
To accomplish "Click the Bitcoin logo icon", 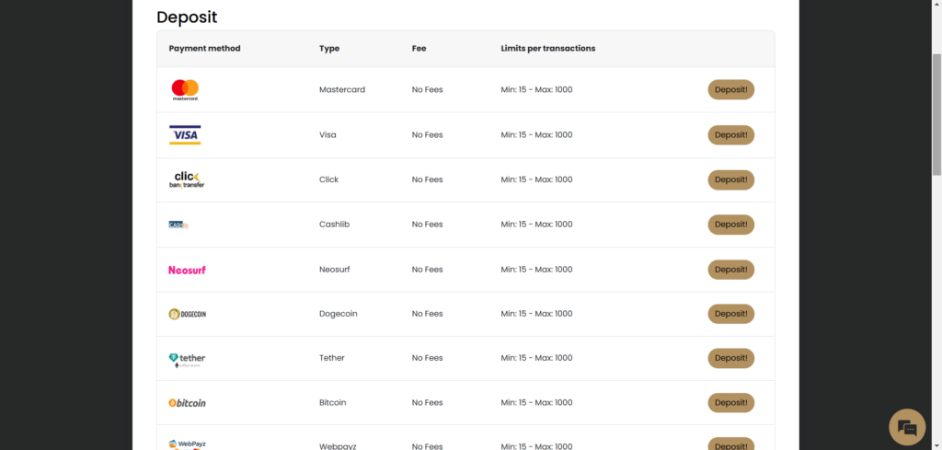I will tap(188, 403).
